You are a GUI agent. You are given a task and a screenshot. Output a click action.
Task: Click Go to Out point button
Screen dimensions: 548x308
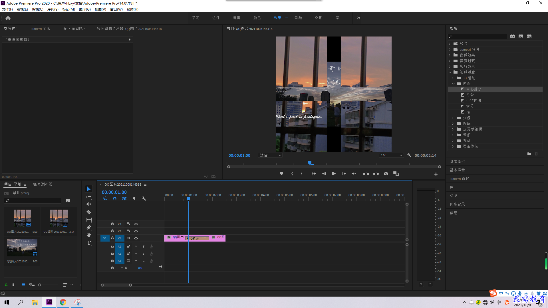tap(354, 174)
